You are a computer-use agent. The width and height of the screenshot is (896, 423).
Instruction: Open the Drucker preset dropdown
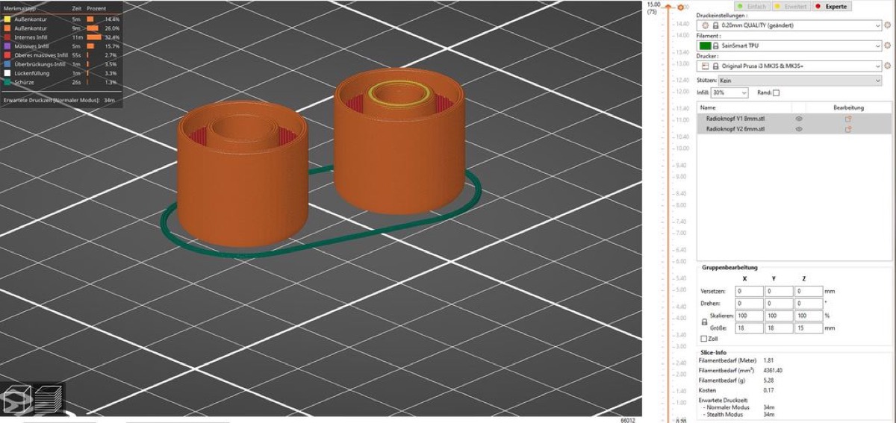click(x=790, y=66)
